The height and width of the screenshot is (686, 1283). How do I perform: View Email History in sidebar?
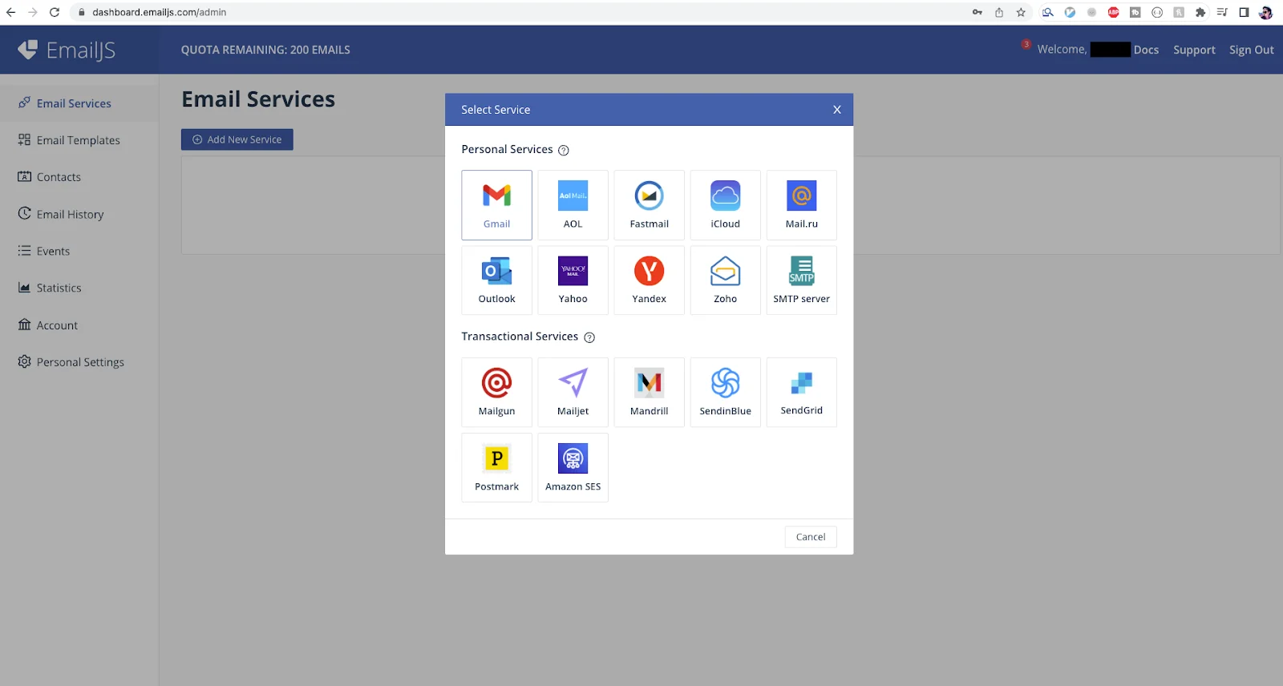pos(70,214)
